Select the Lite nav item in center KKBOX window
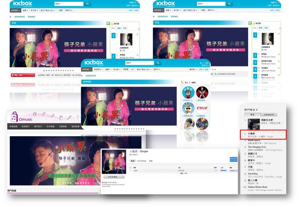This screenshot has width=299, height=207. (133, 69)
